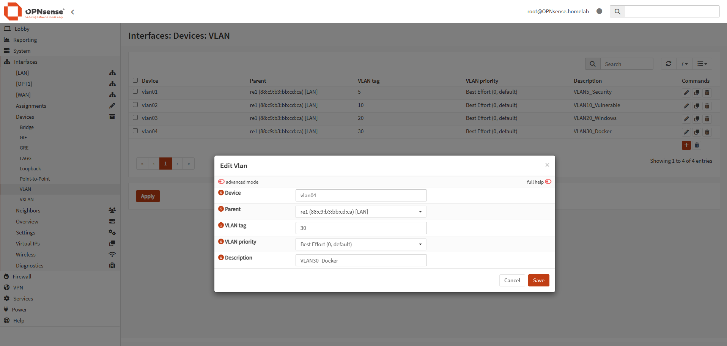
Task: Click the magnifier search icon
Action: 592,63
